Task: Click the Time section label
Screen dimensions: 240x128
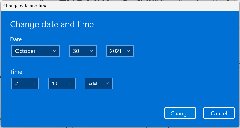Action: 16,72
